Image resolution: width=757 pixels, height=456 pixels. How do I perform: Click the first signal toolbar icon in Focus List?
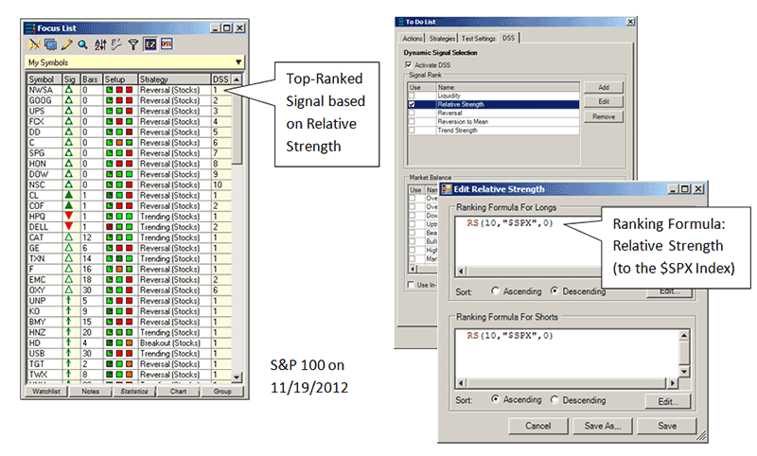(34, 44)
